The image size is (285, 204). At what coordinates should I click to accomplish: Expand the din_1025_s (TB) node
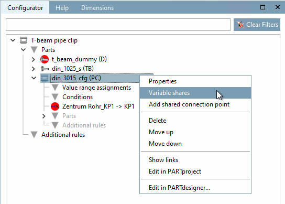33,69
